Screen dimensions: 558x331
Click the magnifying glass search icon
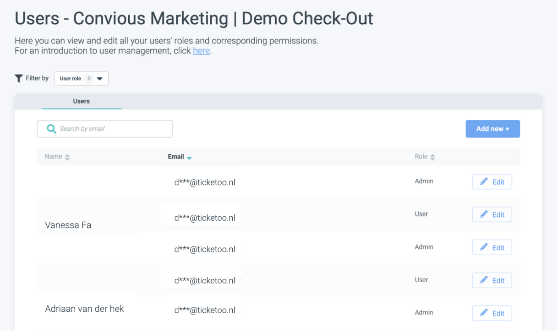pos(51,129)
